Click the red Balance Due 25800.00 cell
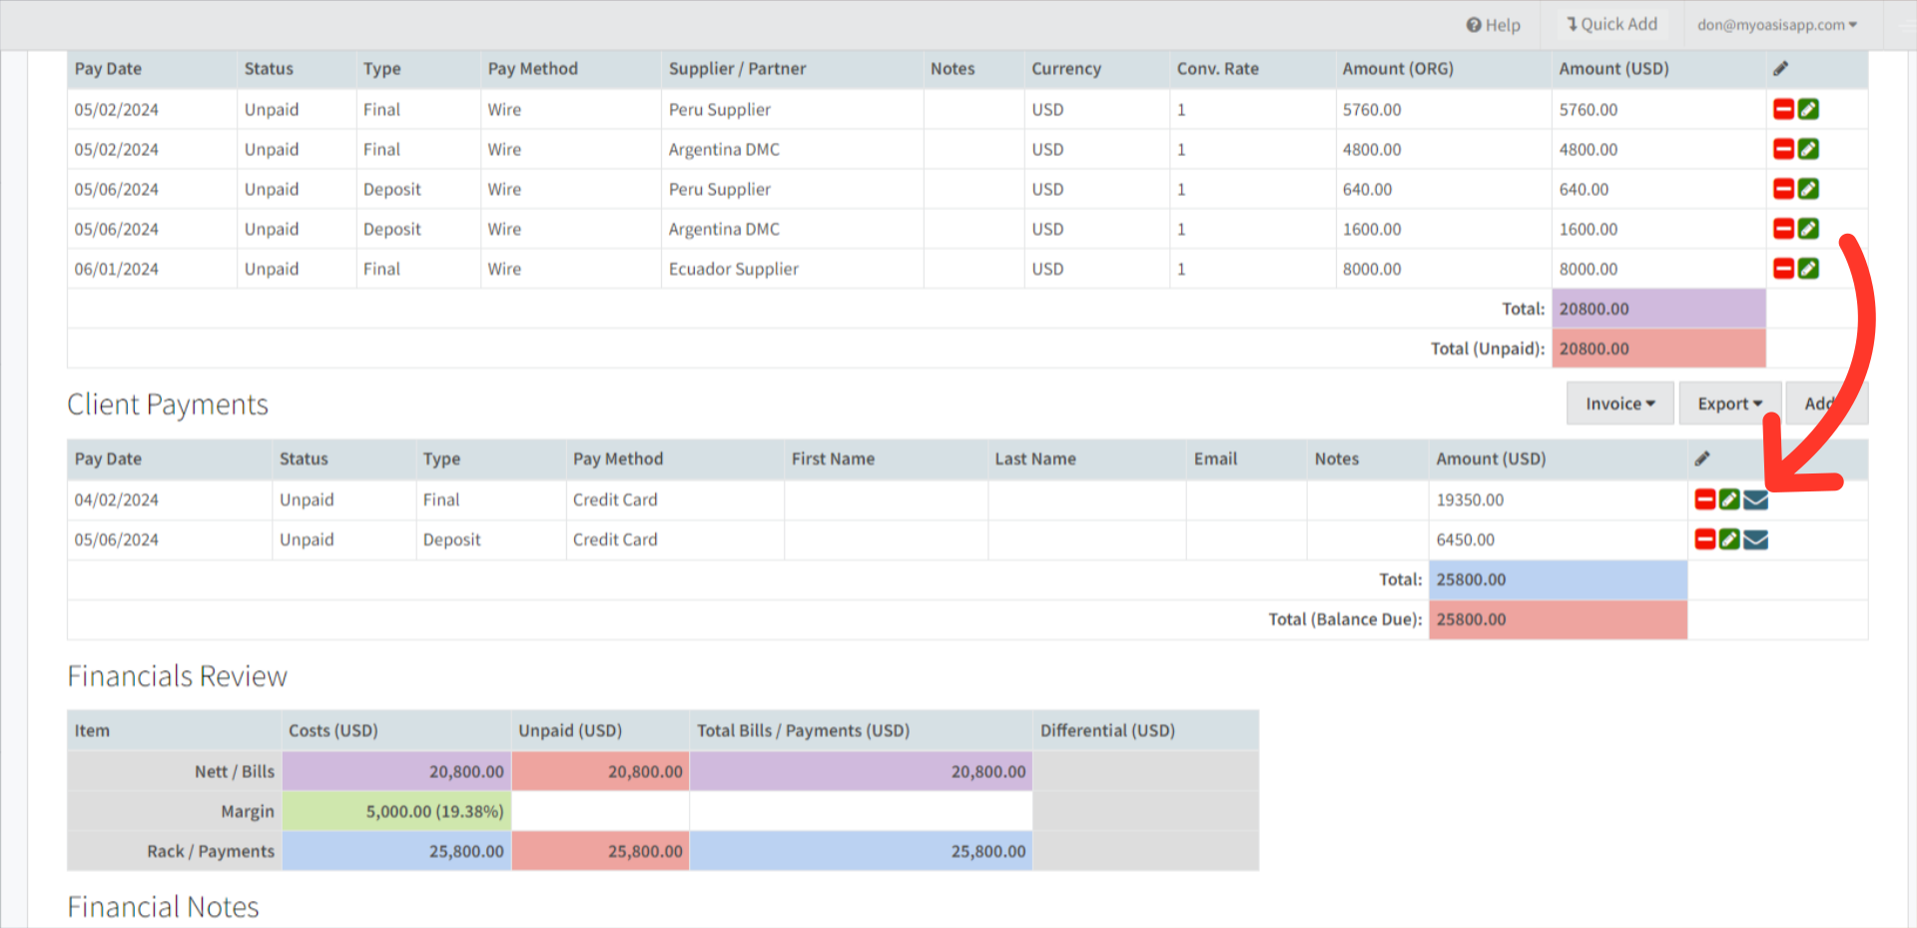 (x=1558, y=619)
